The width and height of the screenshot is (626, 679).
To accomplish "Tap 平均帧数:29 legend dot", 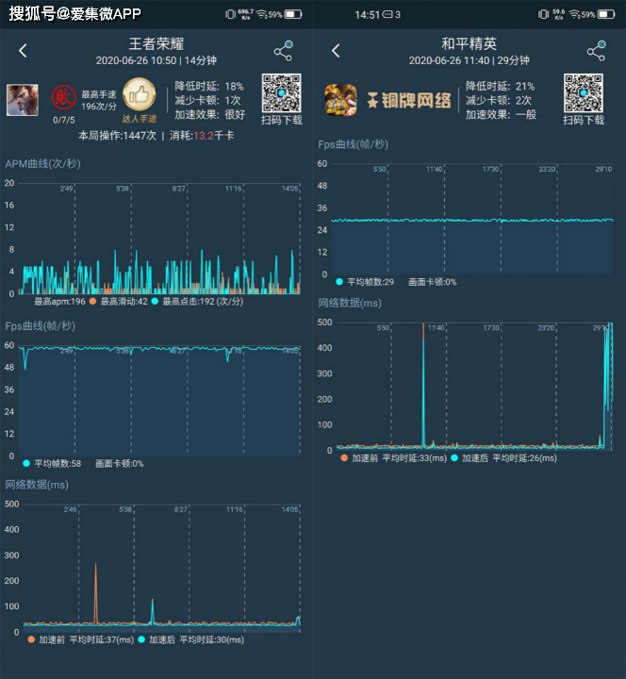I will (x=339, y=282).
